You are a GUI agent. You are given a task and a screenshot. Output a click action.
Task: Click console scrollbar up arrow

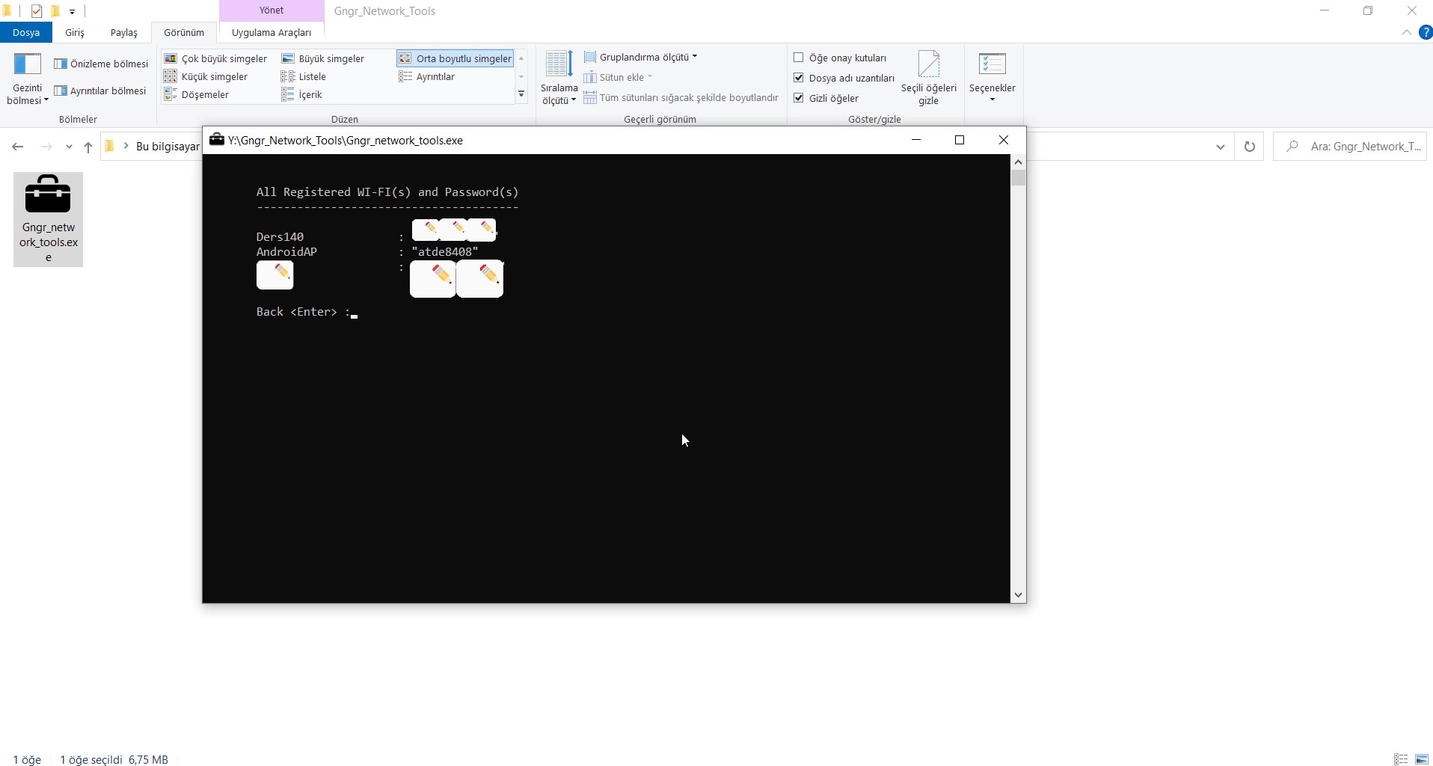[x=1018, y=162]
